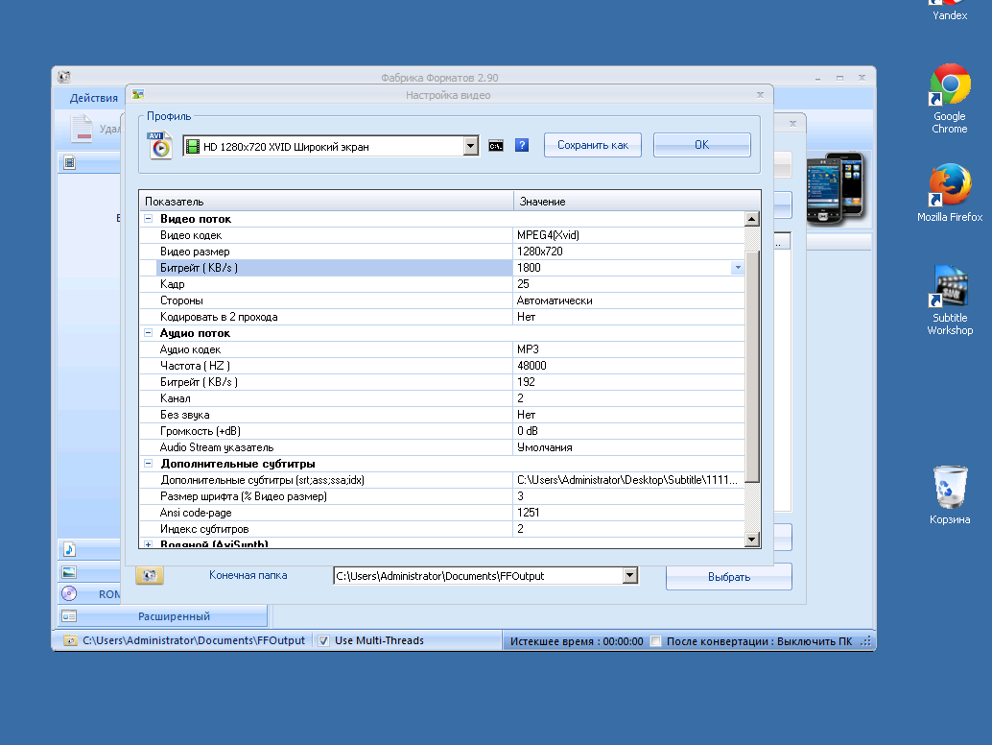This screenshot has width=992, height=745.
Task: Click the blue help question mark icon
Action: point(522,146)
